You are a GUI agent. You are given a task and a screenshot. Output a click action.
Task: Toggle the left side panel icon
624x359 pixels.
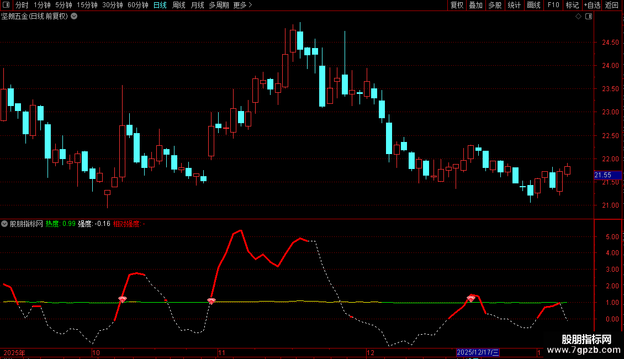coord(6,5)
